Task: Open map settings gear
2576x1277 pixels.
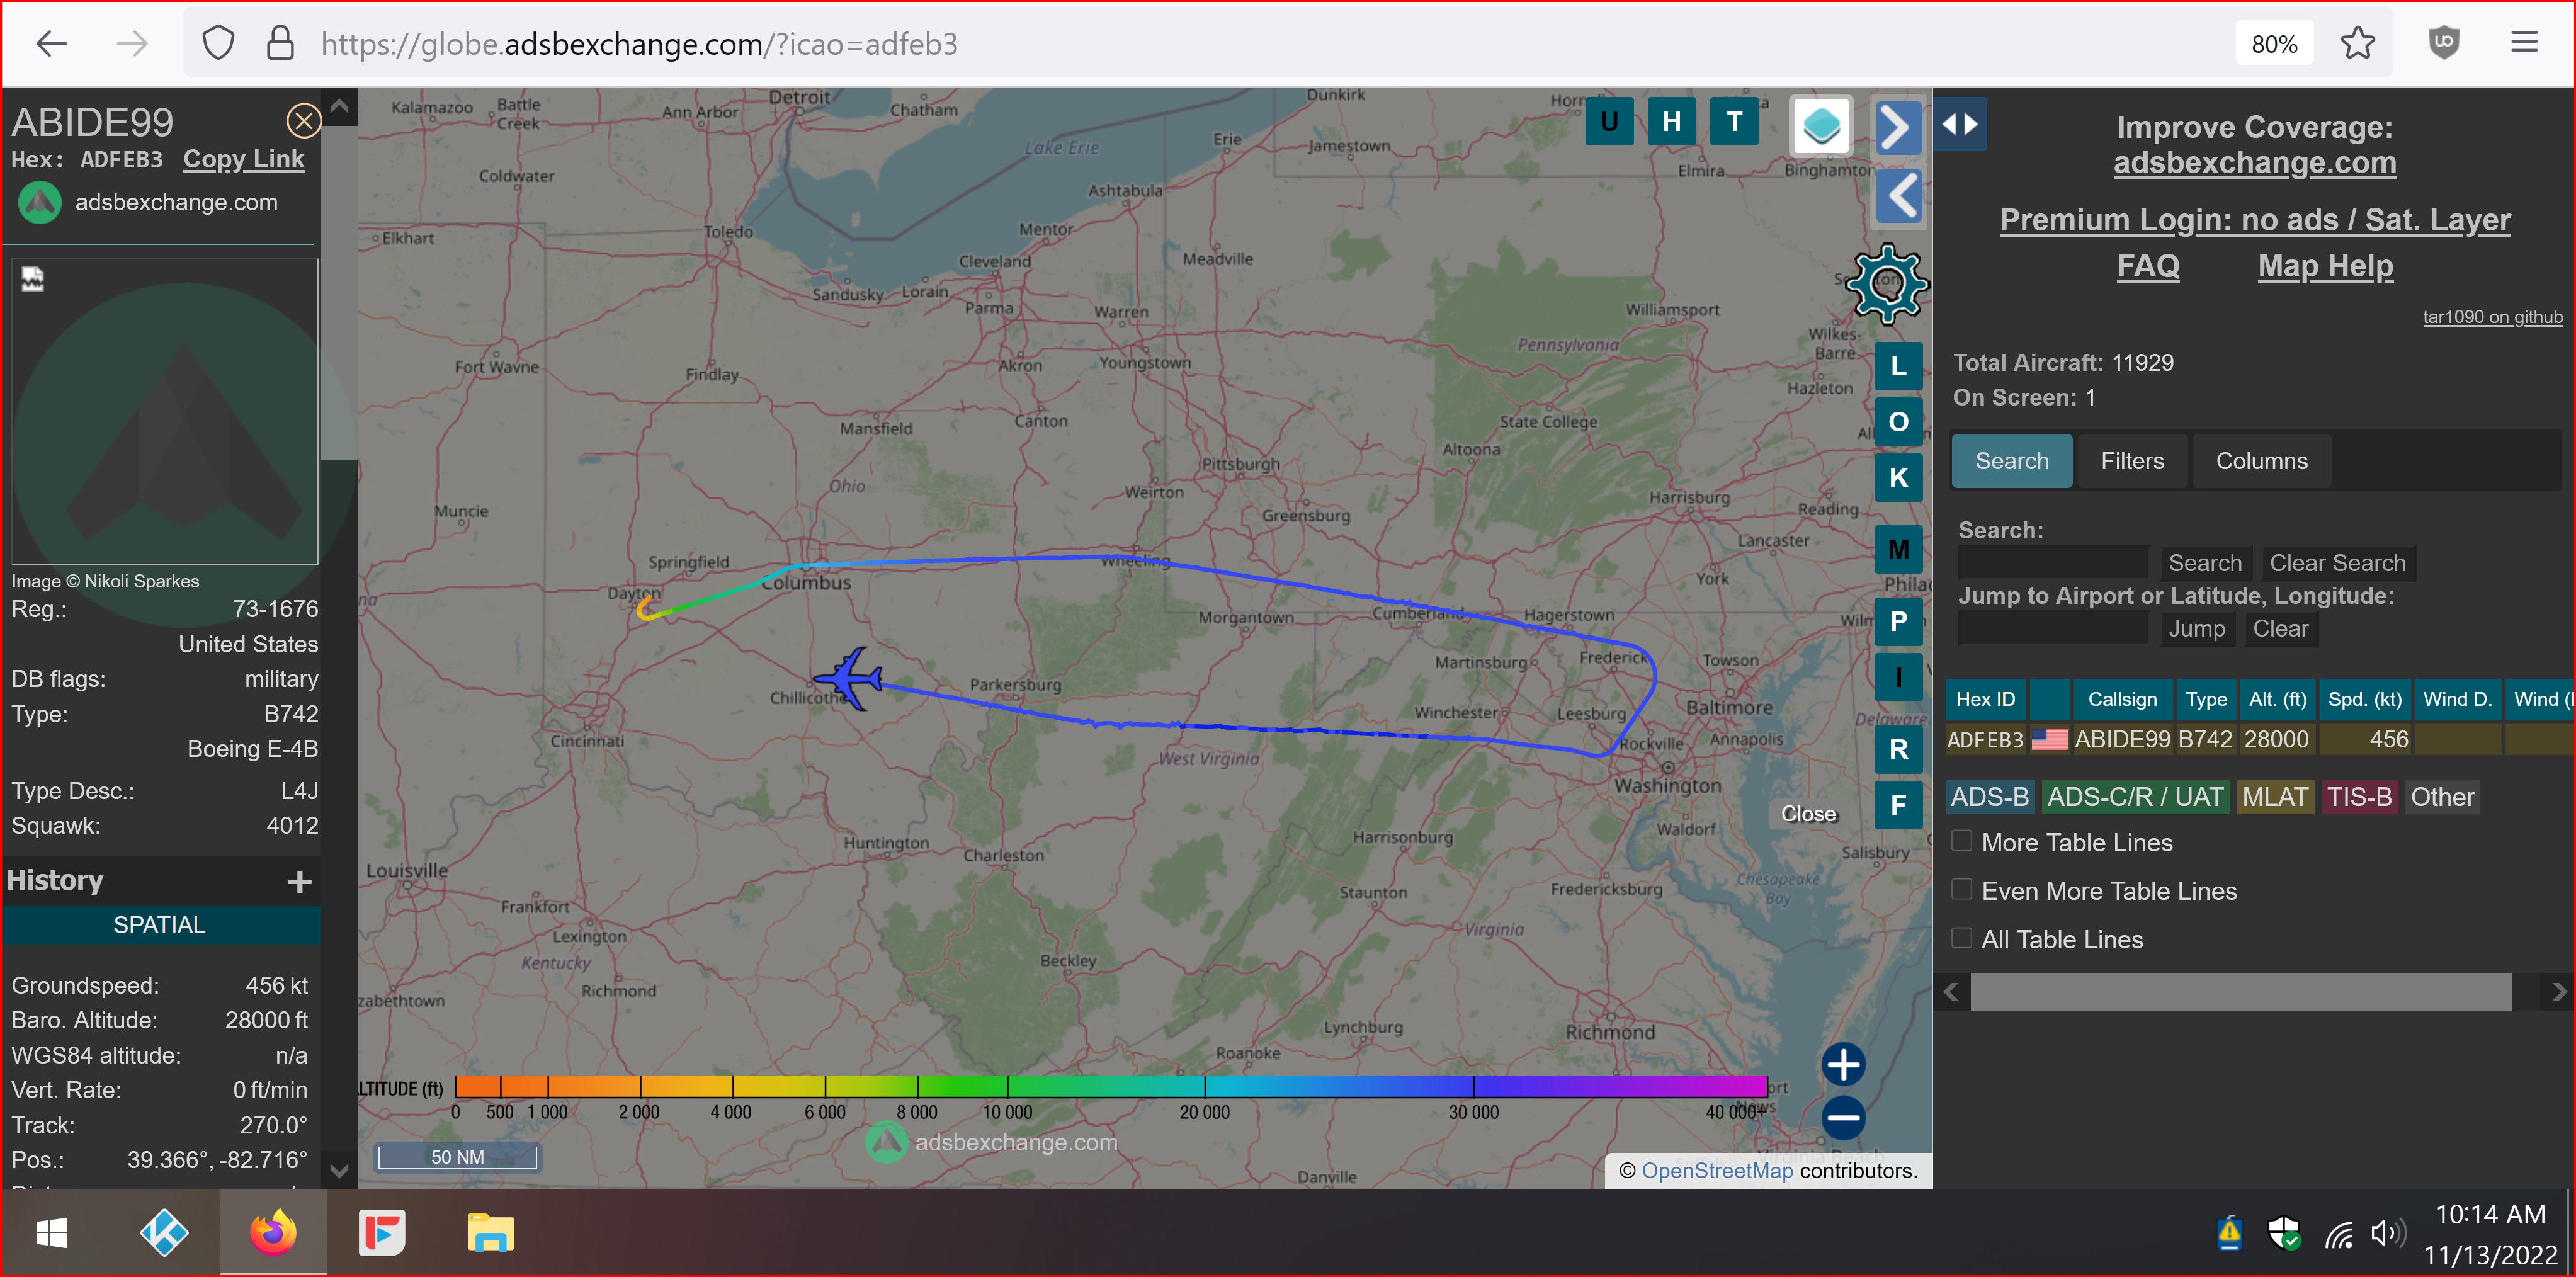Action: tap(1886, 284)
